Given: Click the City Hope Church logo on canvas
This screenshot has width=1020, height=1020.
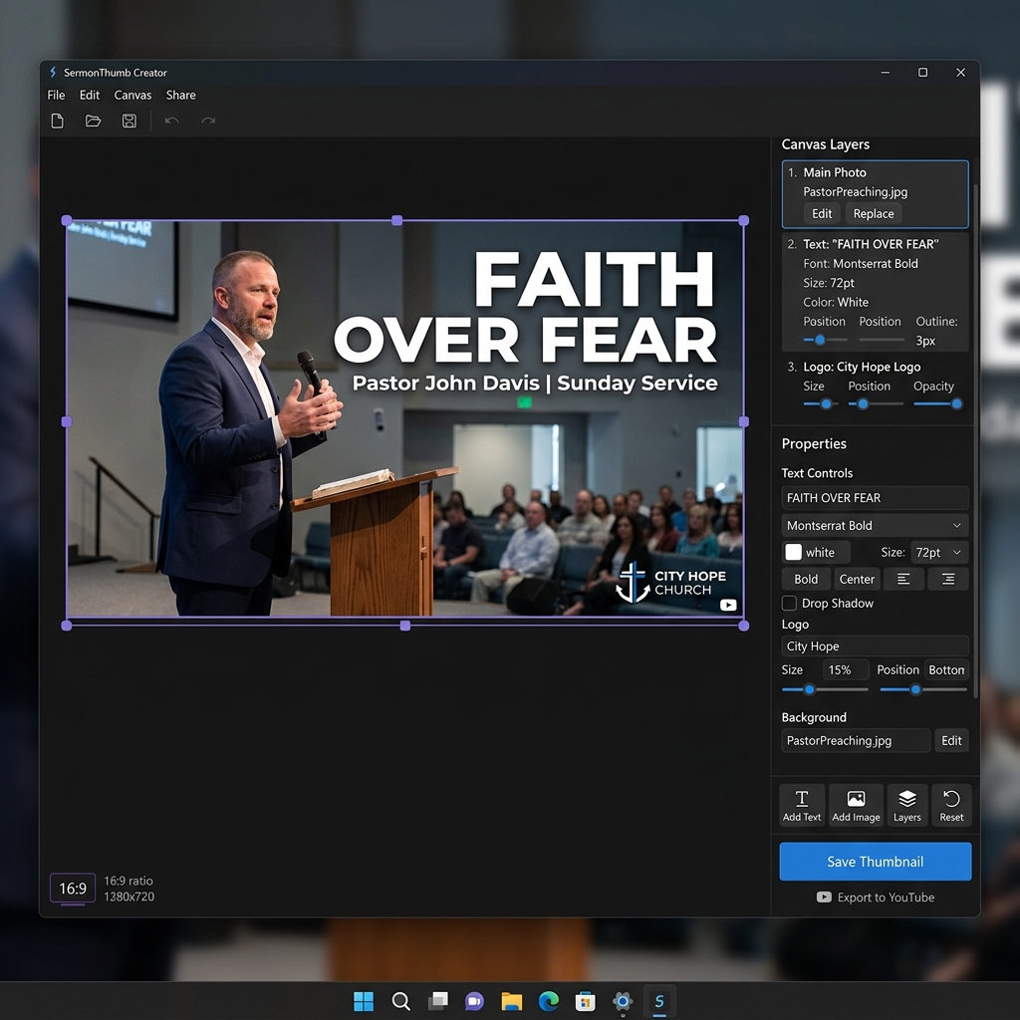Looking at the screenshot, I should 670,583.
